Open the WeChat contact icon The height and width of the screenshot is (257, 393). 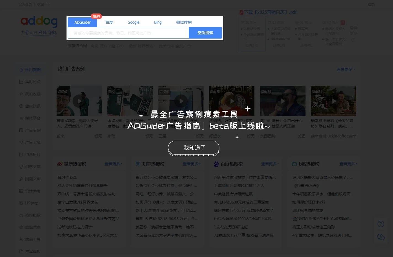tap(381, 237)
